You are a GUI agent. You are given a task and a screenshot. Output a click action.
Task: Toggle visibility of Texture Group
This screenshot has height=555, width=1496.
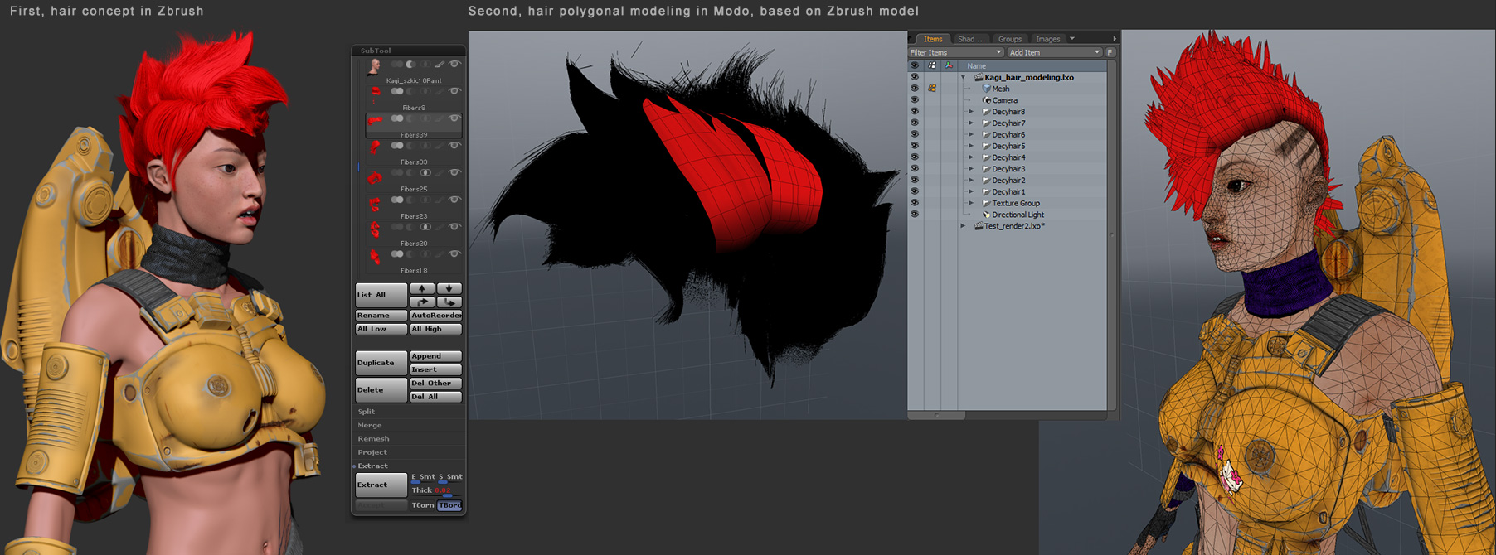(x=915, y=203)
